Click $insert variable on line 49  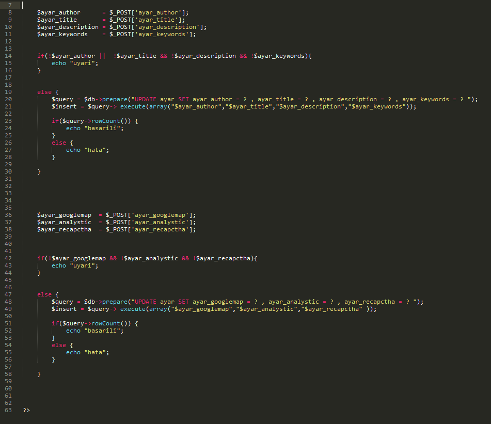tap(64, 309)
